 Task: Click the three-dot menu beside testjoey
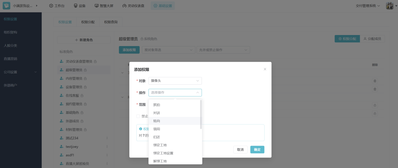(107, 147)
